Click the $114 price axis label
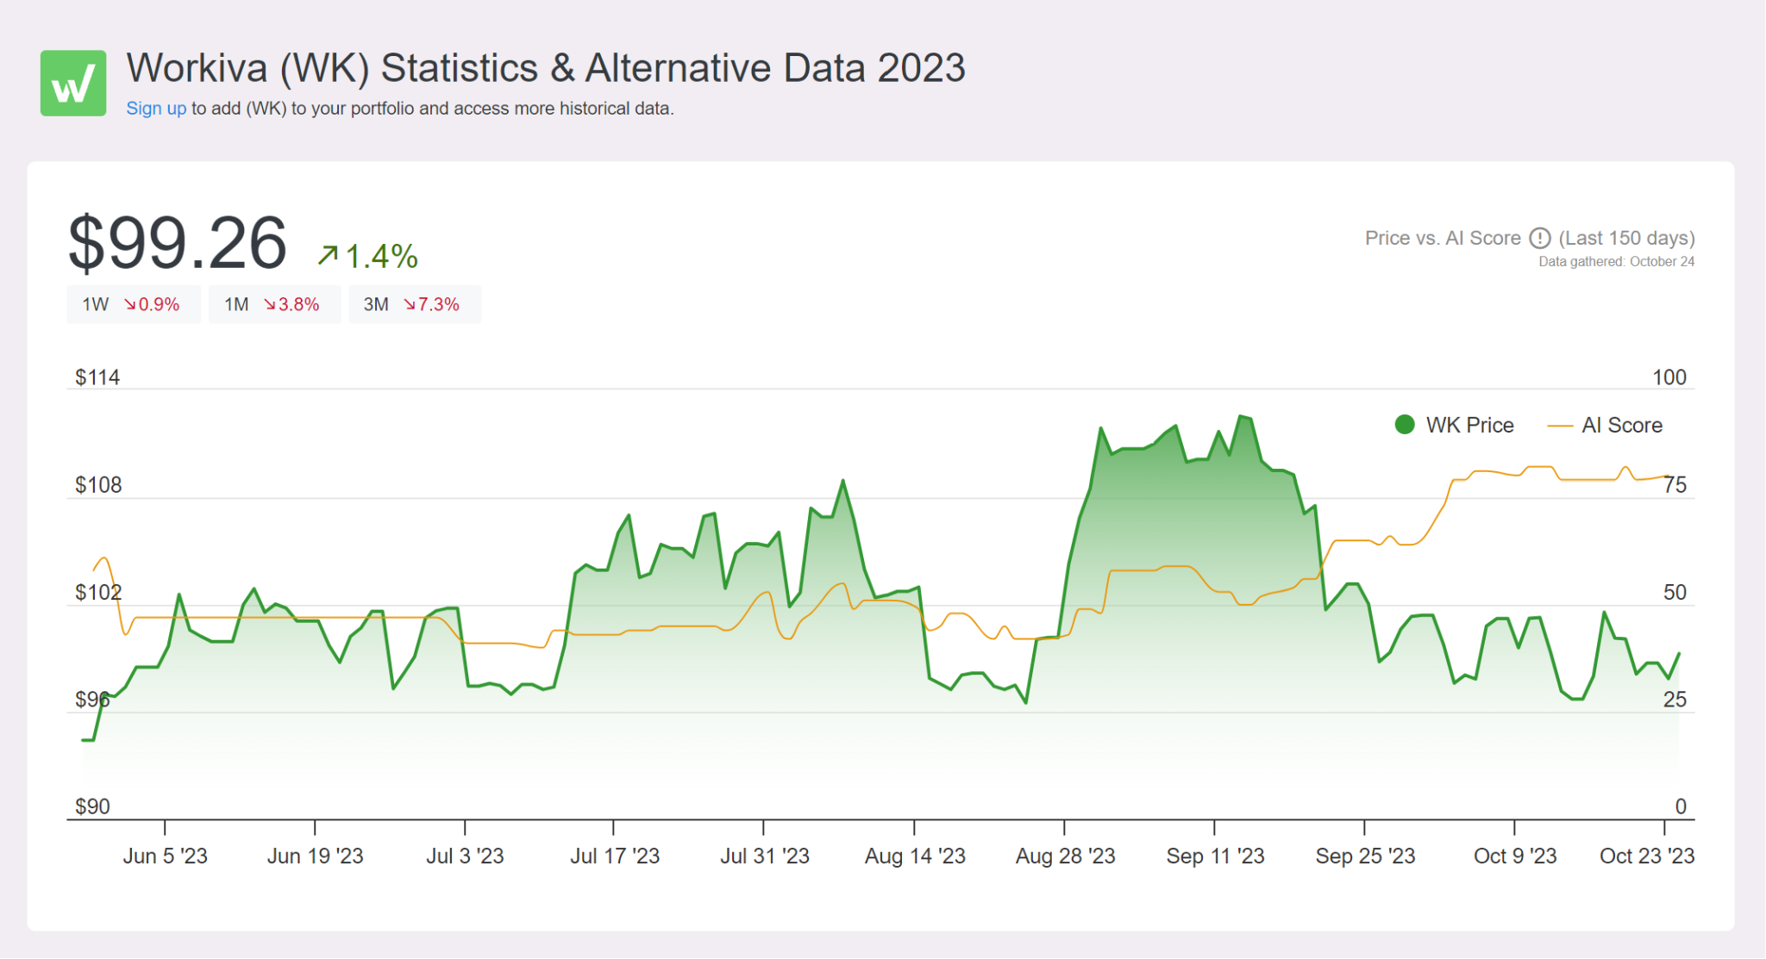Image resolution: width=1766 pixels, height=959 pixels. click(x=97, y=377)
